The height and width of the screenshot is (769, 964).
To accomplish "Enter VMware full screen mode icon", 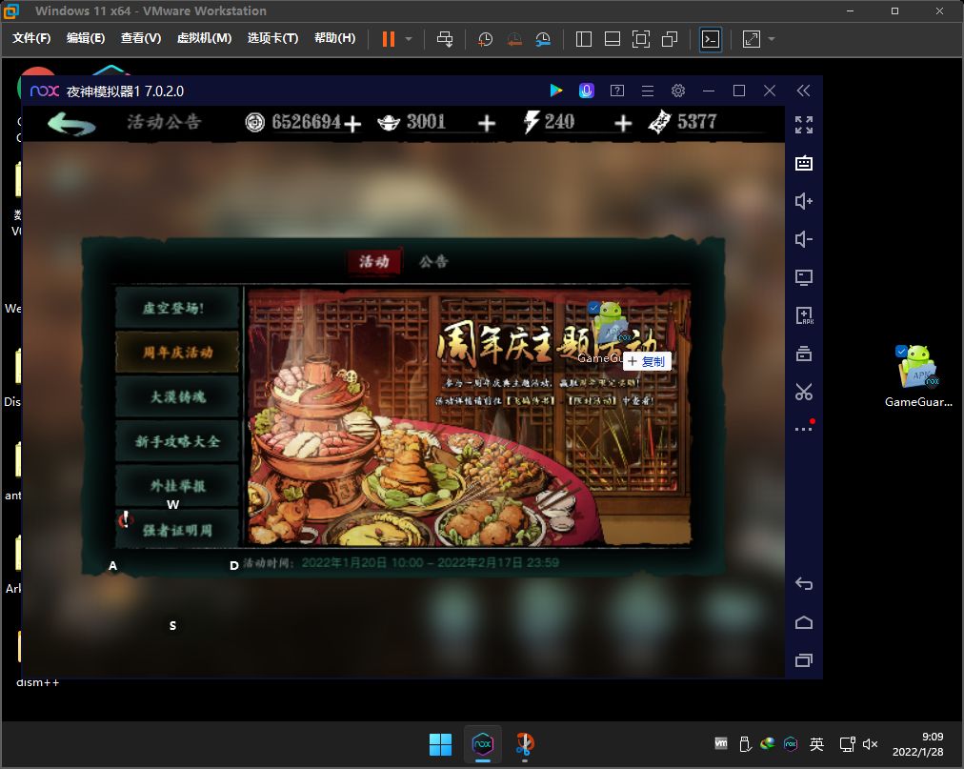I will [x=641, y=39].
